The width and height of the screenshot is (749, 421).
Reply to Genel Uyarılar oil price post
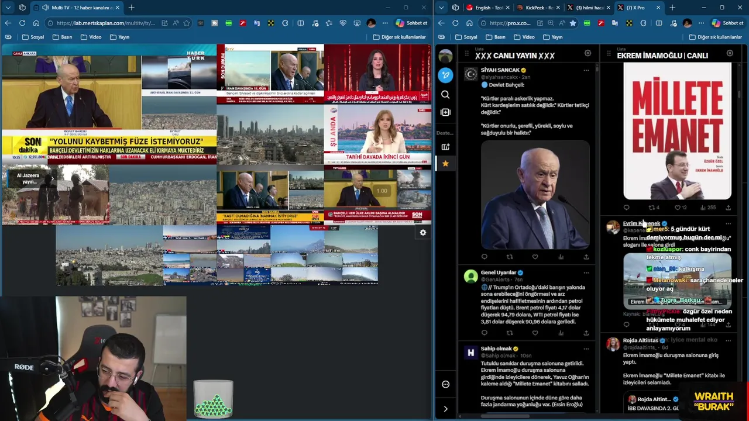484,333
